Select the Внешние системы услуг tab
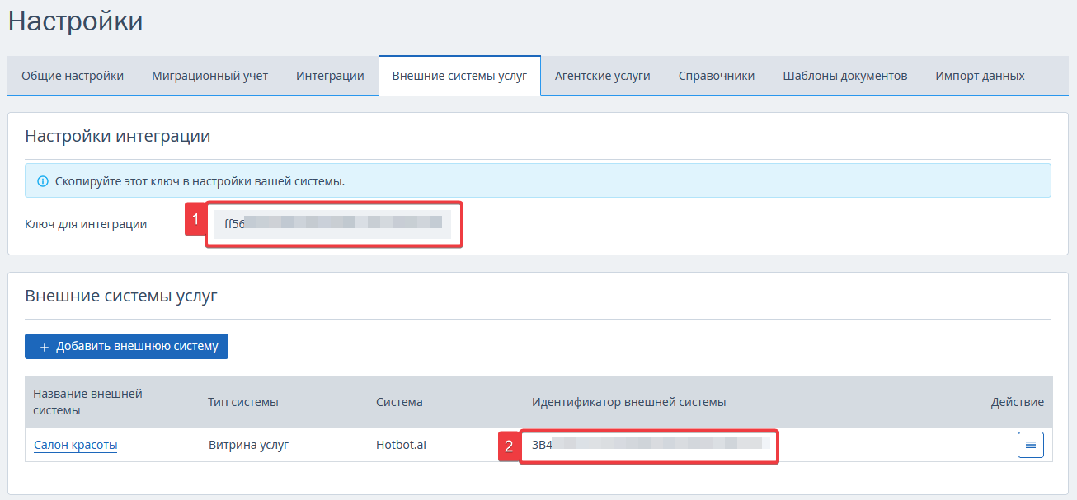Image resolution: width=1077 pixels, height=500 pixels. click(459, 76)
